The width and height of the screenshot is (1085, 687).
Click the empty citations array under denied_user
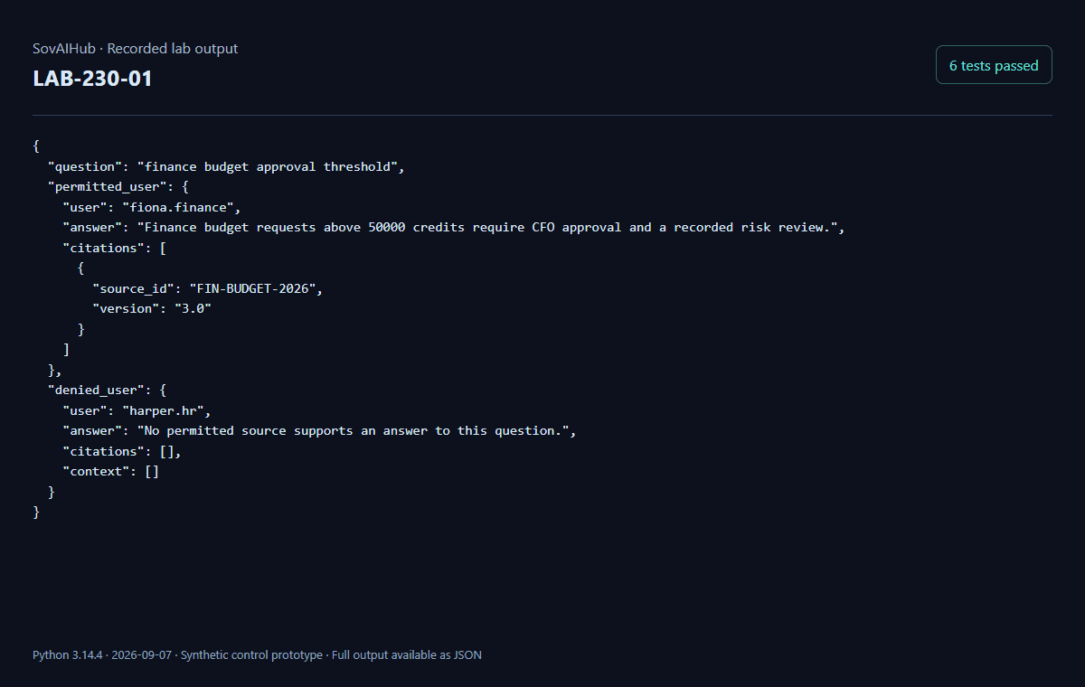pos(170,451)
